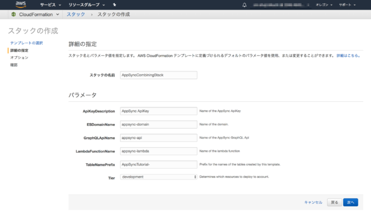
Task: Open the blurred account name menu
Action: pyautogui.click(x=281, y=5)
